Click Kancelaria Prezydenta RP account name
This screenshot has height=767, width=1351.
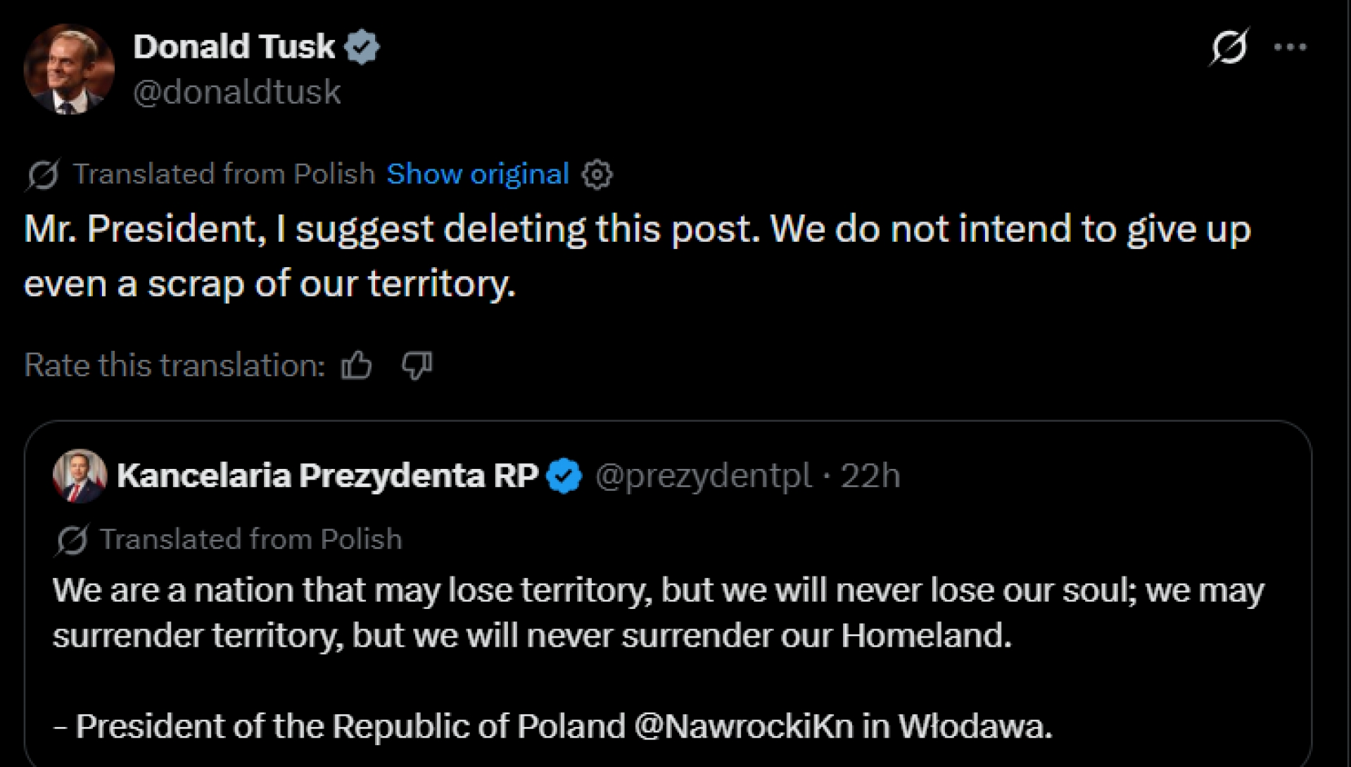pyautogui.click(x=328, y=476)
